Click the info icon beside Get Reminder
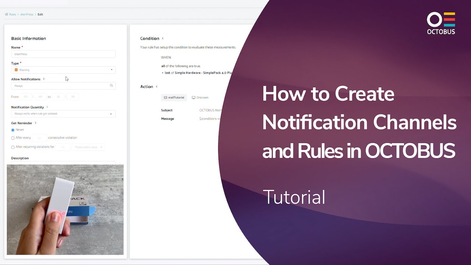This screenshot has width=471, height=265. (x=35, y=123)
